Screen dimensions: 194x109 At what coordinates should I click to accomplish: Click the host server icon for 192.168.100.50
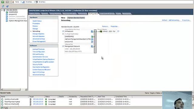point(4,10)
